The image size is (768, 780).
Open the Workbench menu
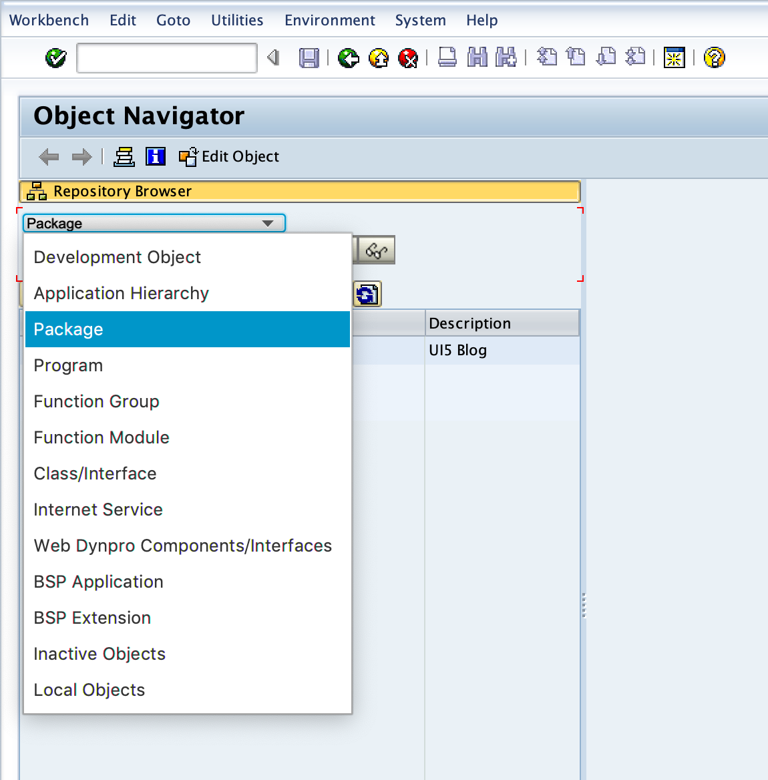click(x=49, y=20)
